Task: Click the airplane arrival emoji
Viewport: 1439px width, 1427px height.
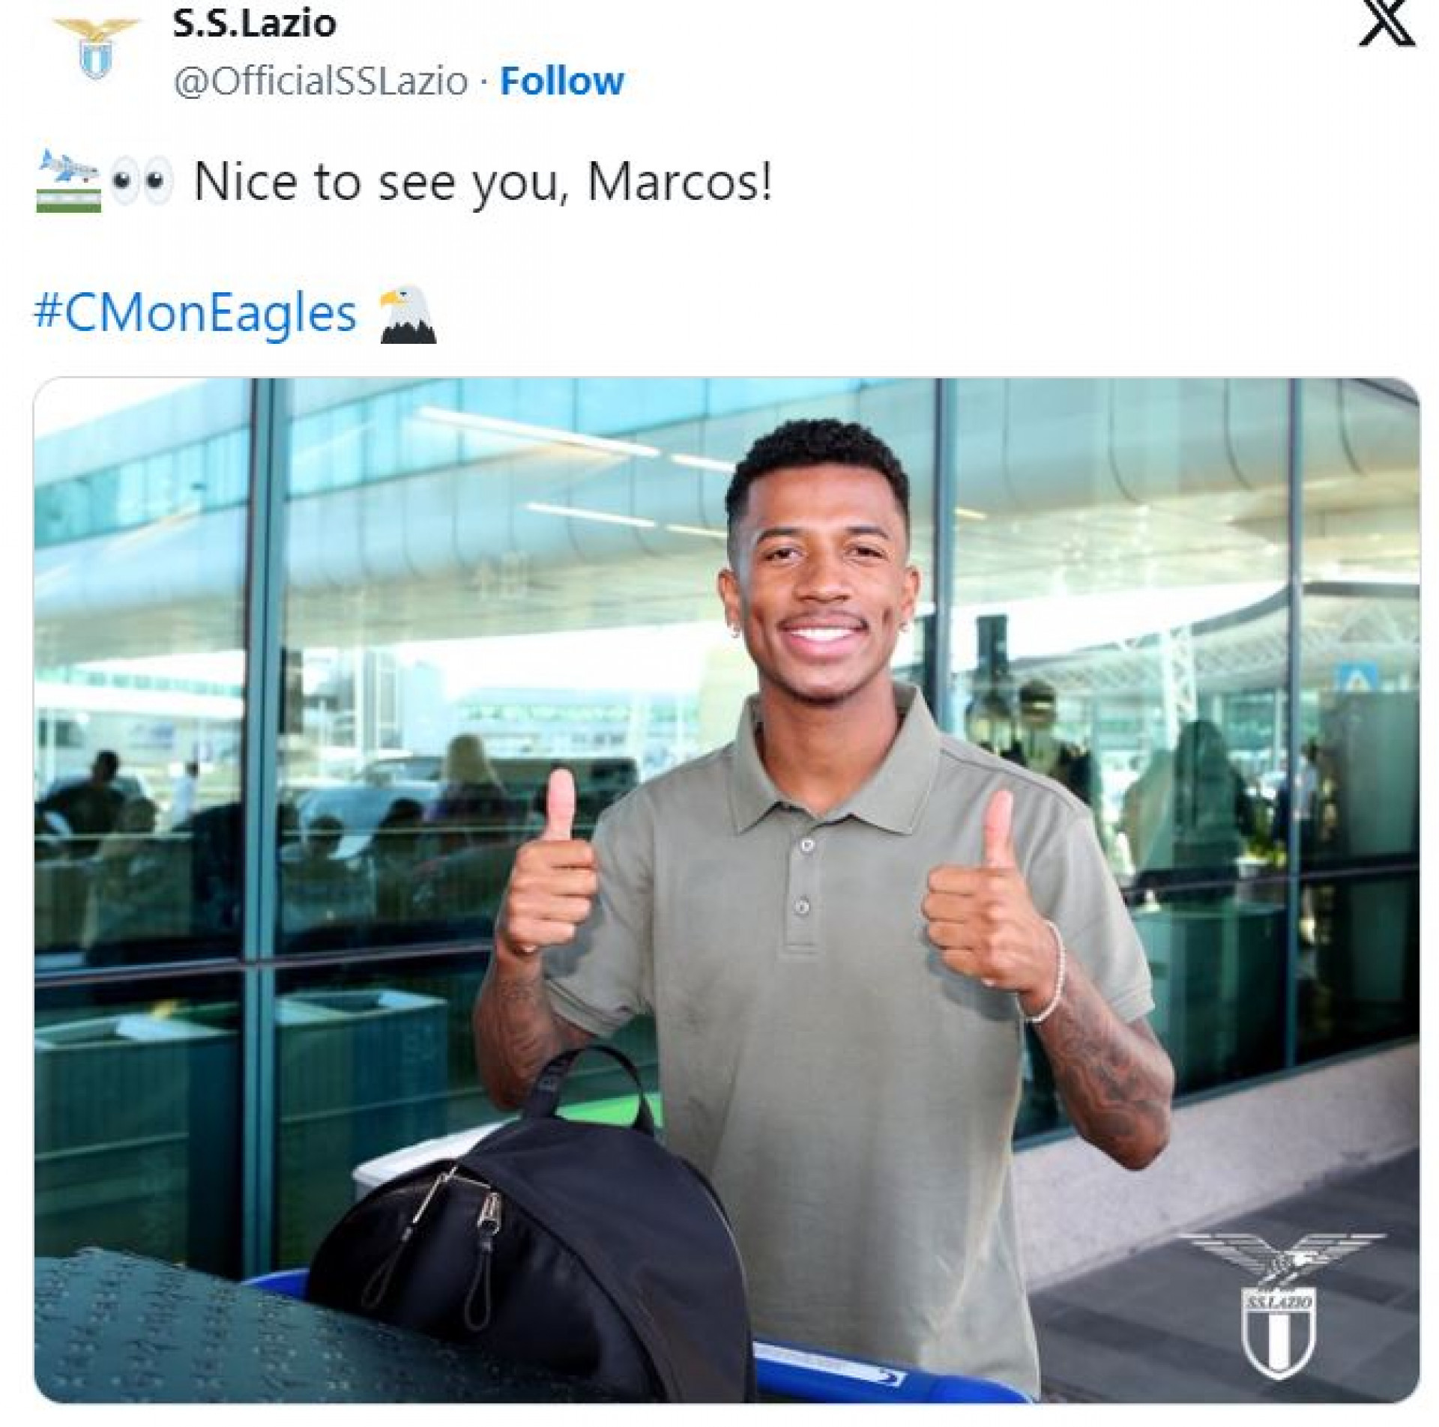Action: [x=68, y=181]
